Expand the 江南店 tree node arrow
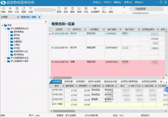Screen dimensions: 168x118 9,45
